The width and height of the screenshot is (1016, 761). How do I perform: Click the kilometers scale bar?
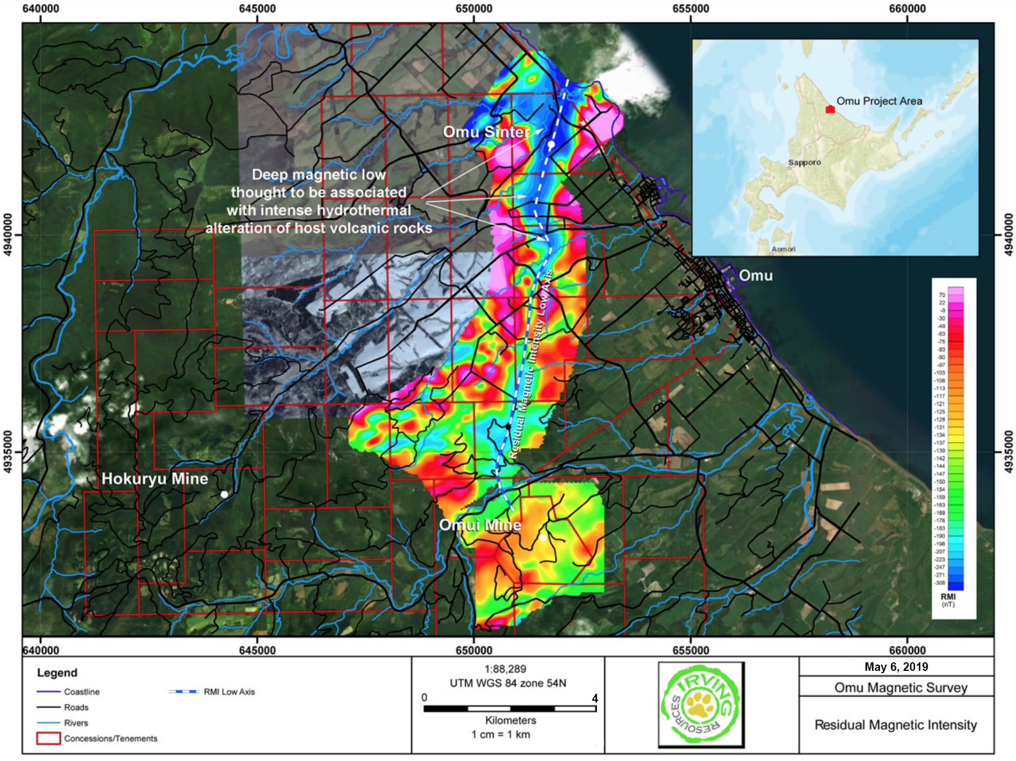tap(510, 709)
